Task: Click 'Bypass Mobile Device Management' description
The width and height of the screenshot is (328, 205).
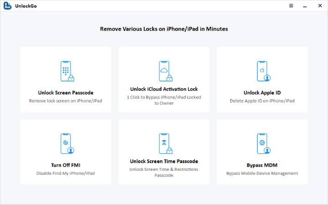Action: coord(262,173)
